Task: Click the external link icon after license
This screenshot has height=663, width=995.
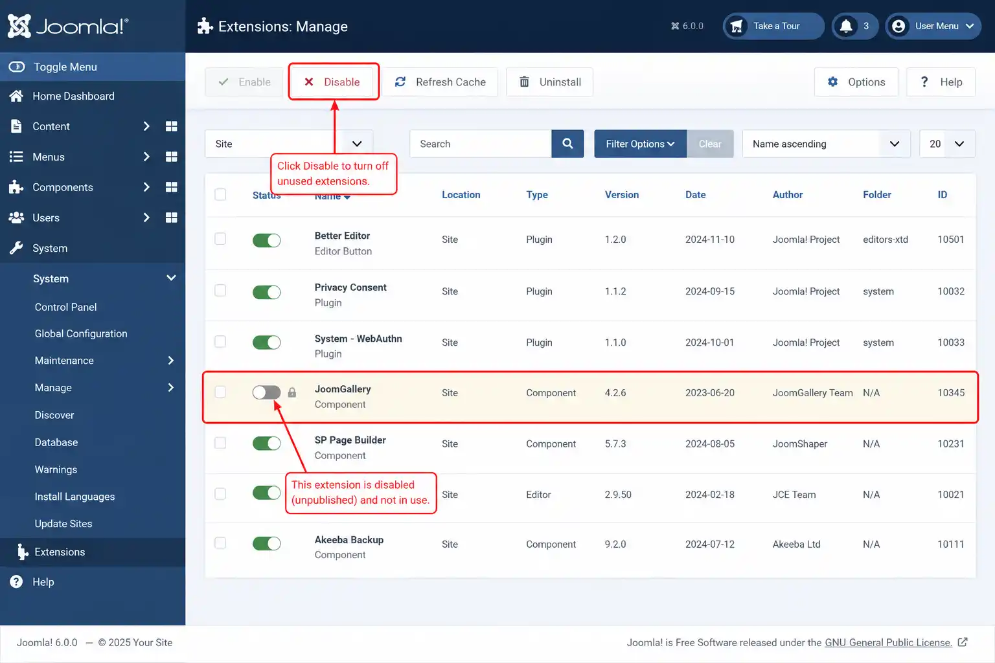Action: point(963,642)
